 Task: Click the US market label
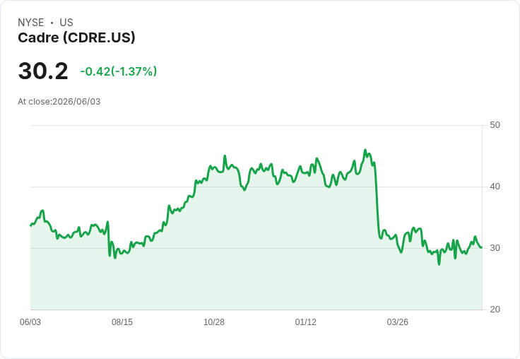66,23
